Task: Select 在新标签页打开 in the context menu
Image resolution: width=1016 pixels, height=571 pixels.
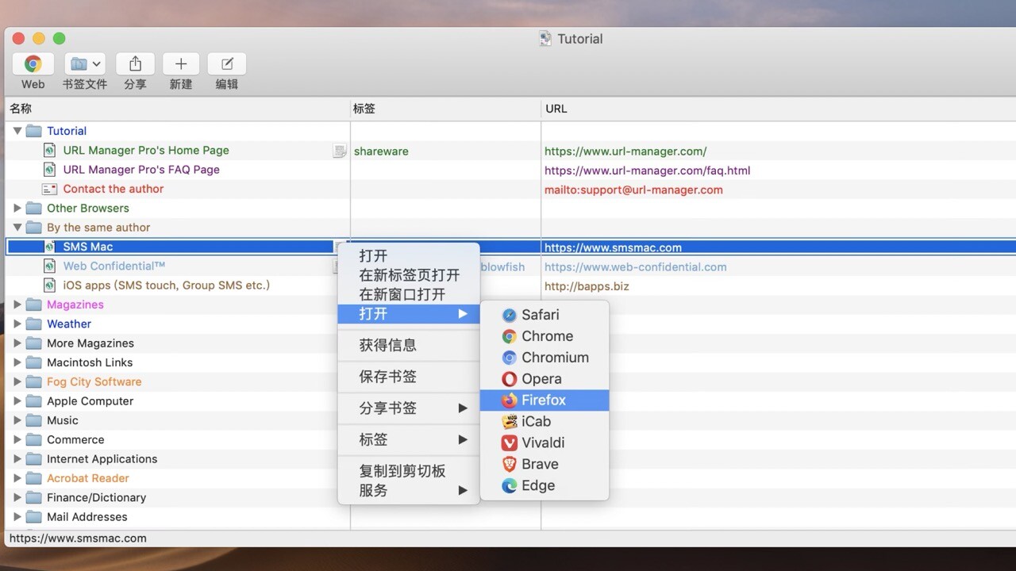Action: pyautogui.click(x=409, y=275)
